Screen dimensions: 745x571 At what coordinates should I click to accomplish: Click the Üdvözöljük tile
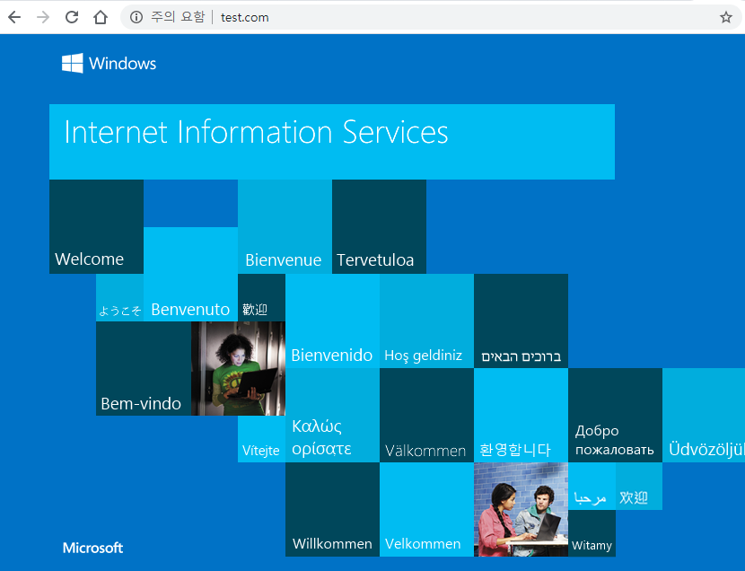[704, 415]
